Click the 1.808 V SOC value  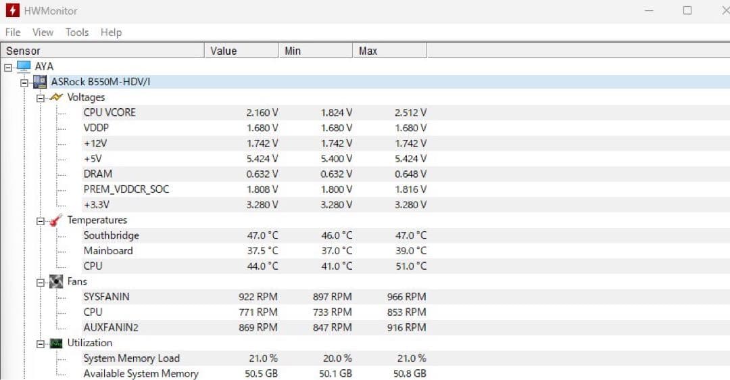coord(262,189)
